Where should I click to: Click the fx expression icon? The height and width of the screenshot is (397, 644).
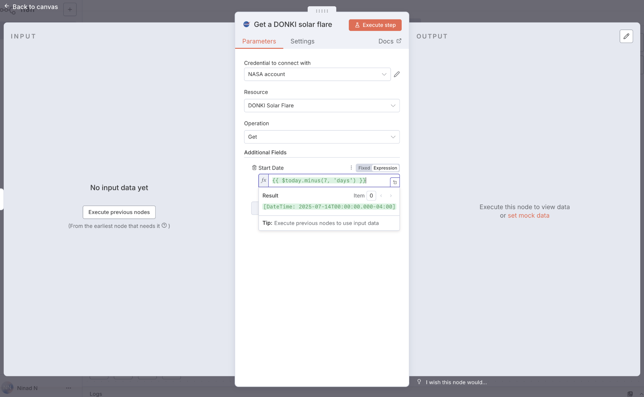(x=264, y=181)
